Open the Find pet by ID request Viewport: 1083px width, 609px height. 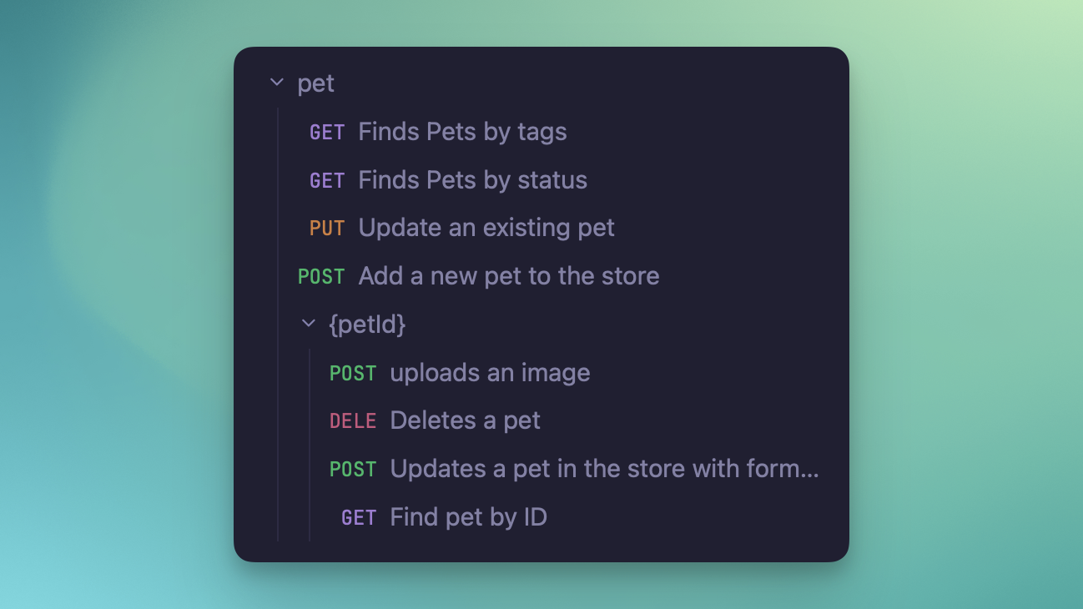click(x=468, y=516)
